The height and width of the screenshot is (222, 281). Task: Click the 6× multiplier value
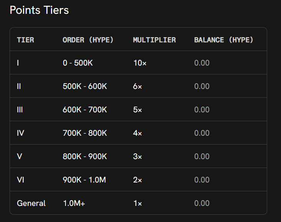coord(138,86)
